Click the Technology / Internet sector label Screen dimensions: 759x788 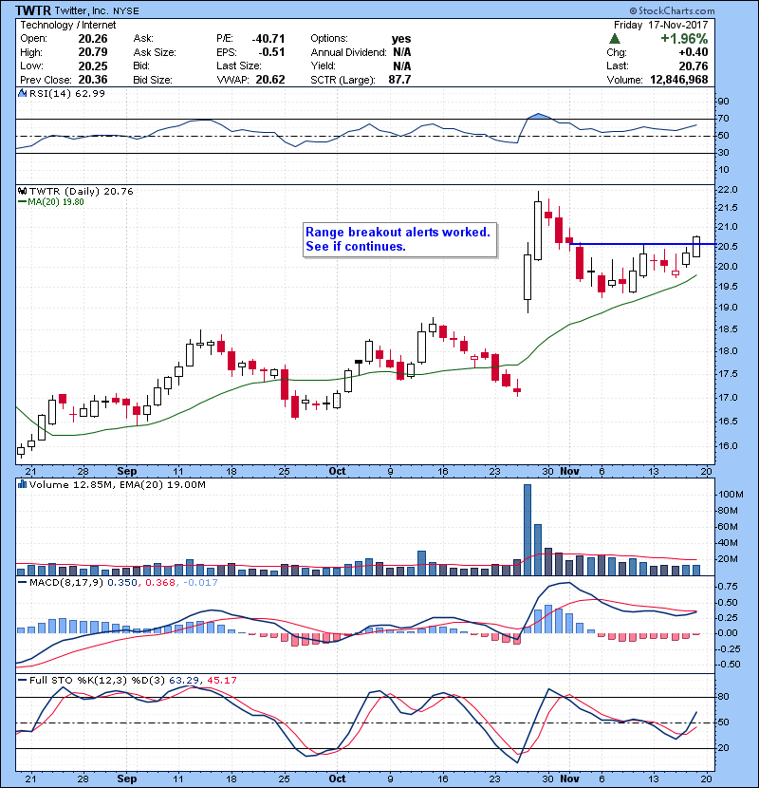point(67,25)
